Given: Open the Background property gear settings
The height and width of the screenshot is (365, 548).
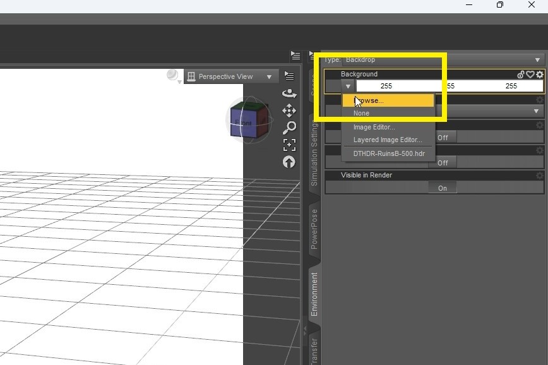Looking at the screenshot, I should pyautogui.click(x=540, y=74).
